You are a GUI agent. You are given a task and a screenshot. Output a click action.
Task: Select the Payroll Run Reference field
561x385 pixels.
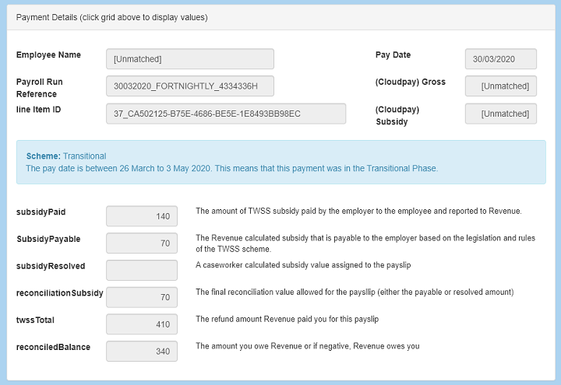tap(190, 86)
